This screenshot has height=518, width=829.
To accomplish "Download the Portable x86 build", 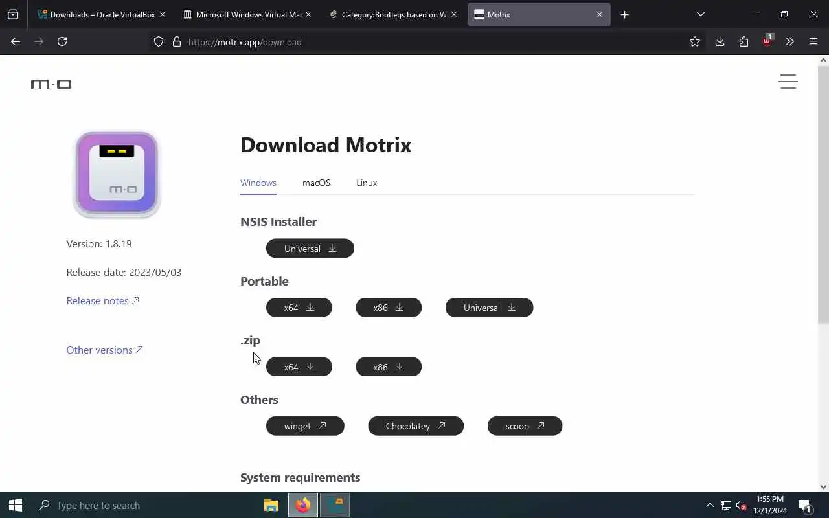I will coord(388,308).
